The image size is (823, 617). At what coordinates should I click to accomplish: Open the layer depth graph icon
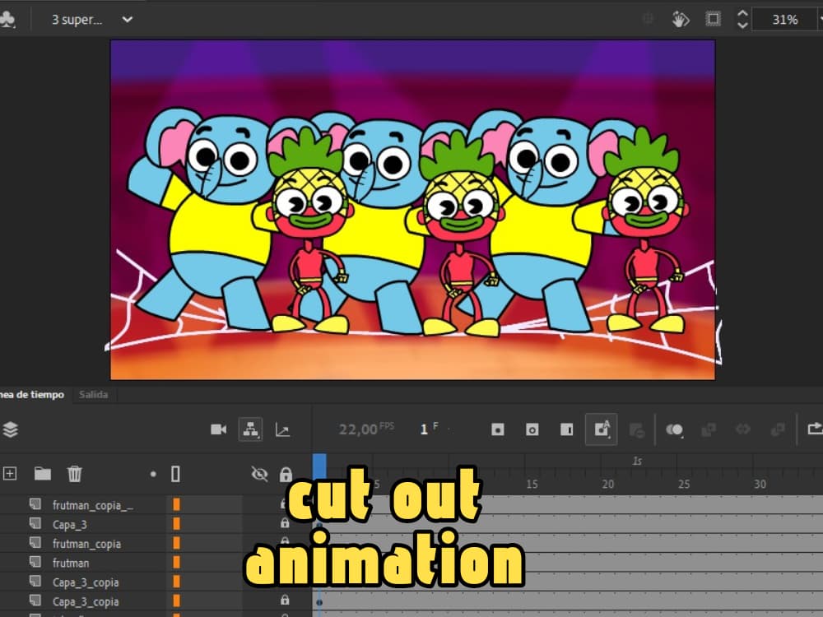tap(282, 430)
